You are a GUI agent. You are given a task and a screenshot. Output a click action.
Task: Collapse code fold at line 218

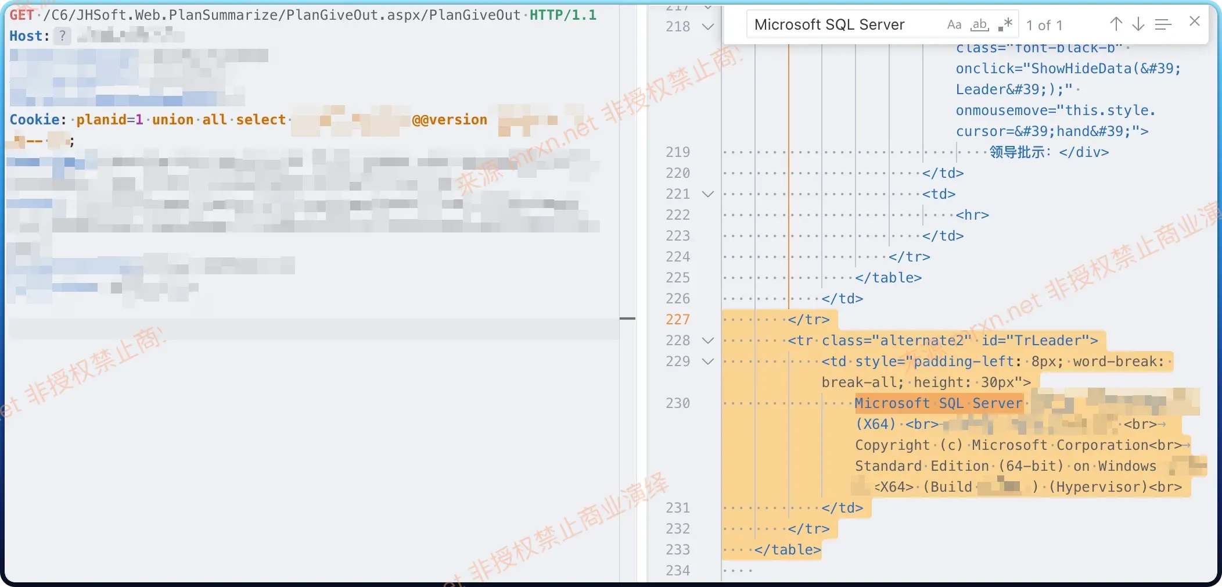(x=708, y=26)
